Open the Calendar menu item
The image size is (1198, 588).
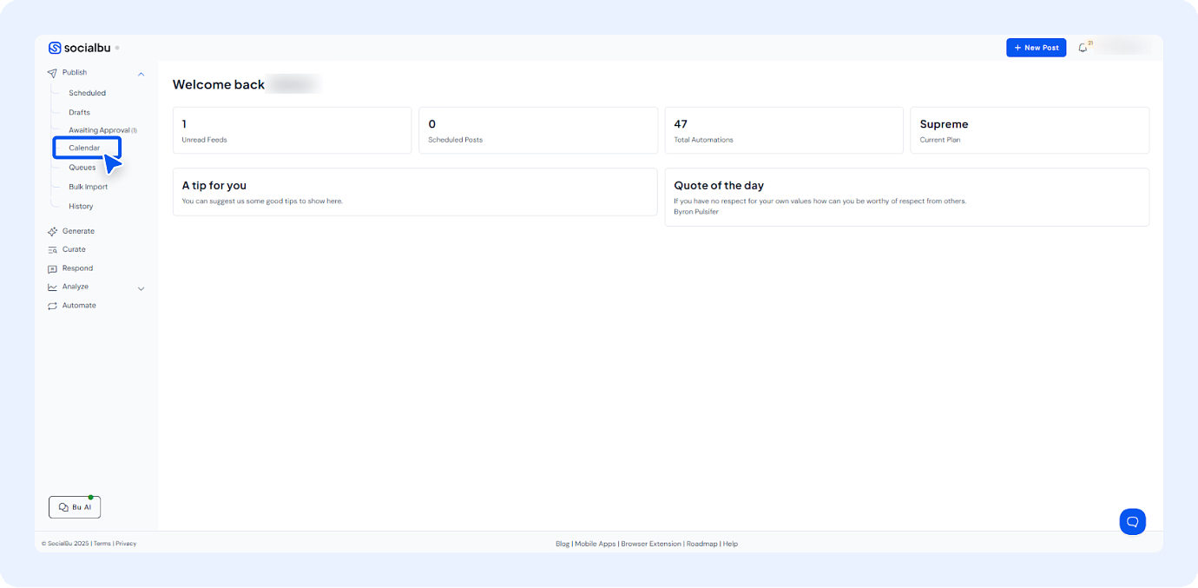point(84,148)
